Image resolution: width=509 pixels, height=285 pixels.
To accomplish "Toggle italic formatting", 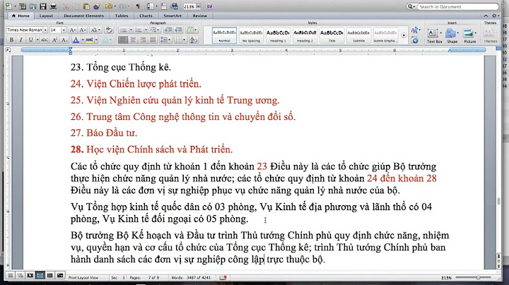I will pos(21,40).
